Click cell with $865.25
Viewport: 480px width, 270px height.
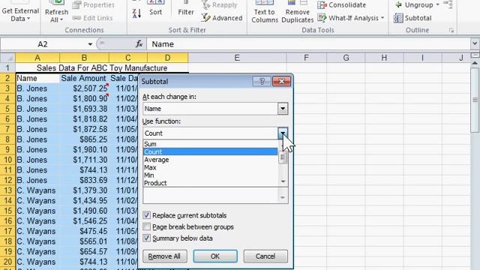(x=84, y=139)
